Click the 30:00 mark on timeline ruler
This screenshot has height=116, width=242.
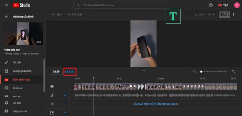161,79
